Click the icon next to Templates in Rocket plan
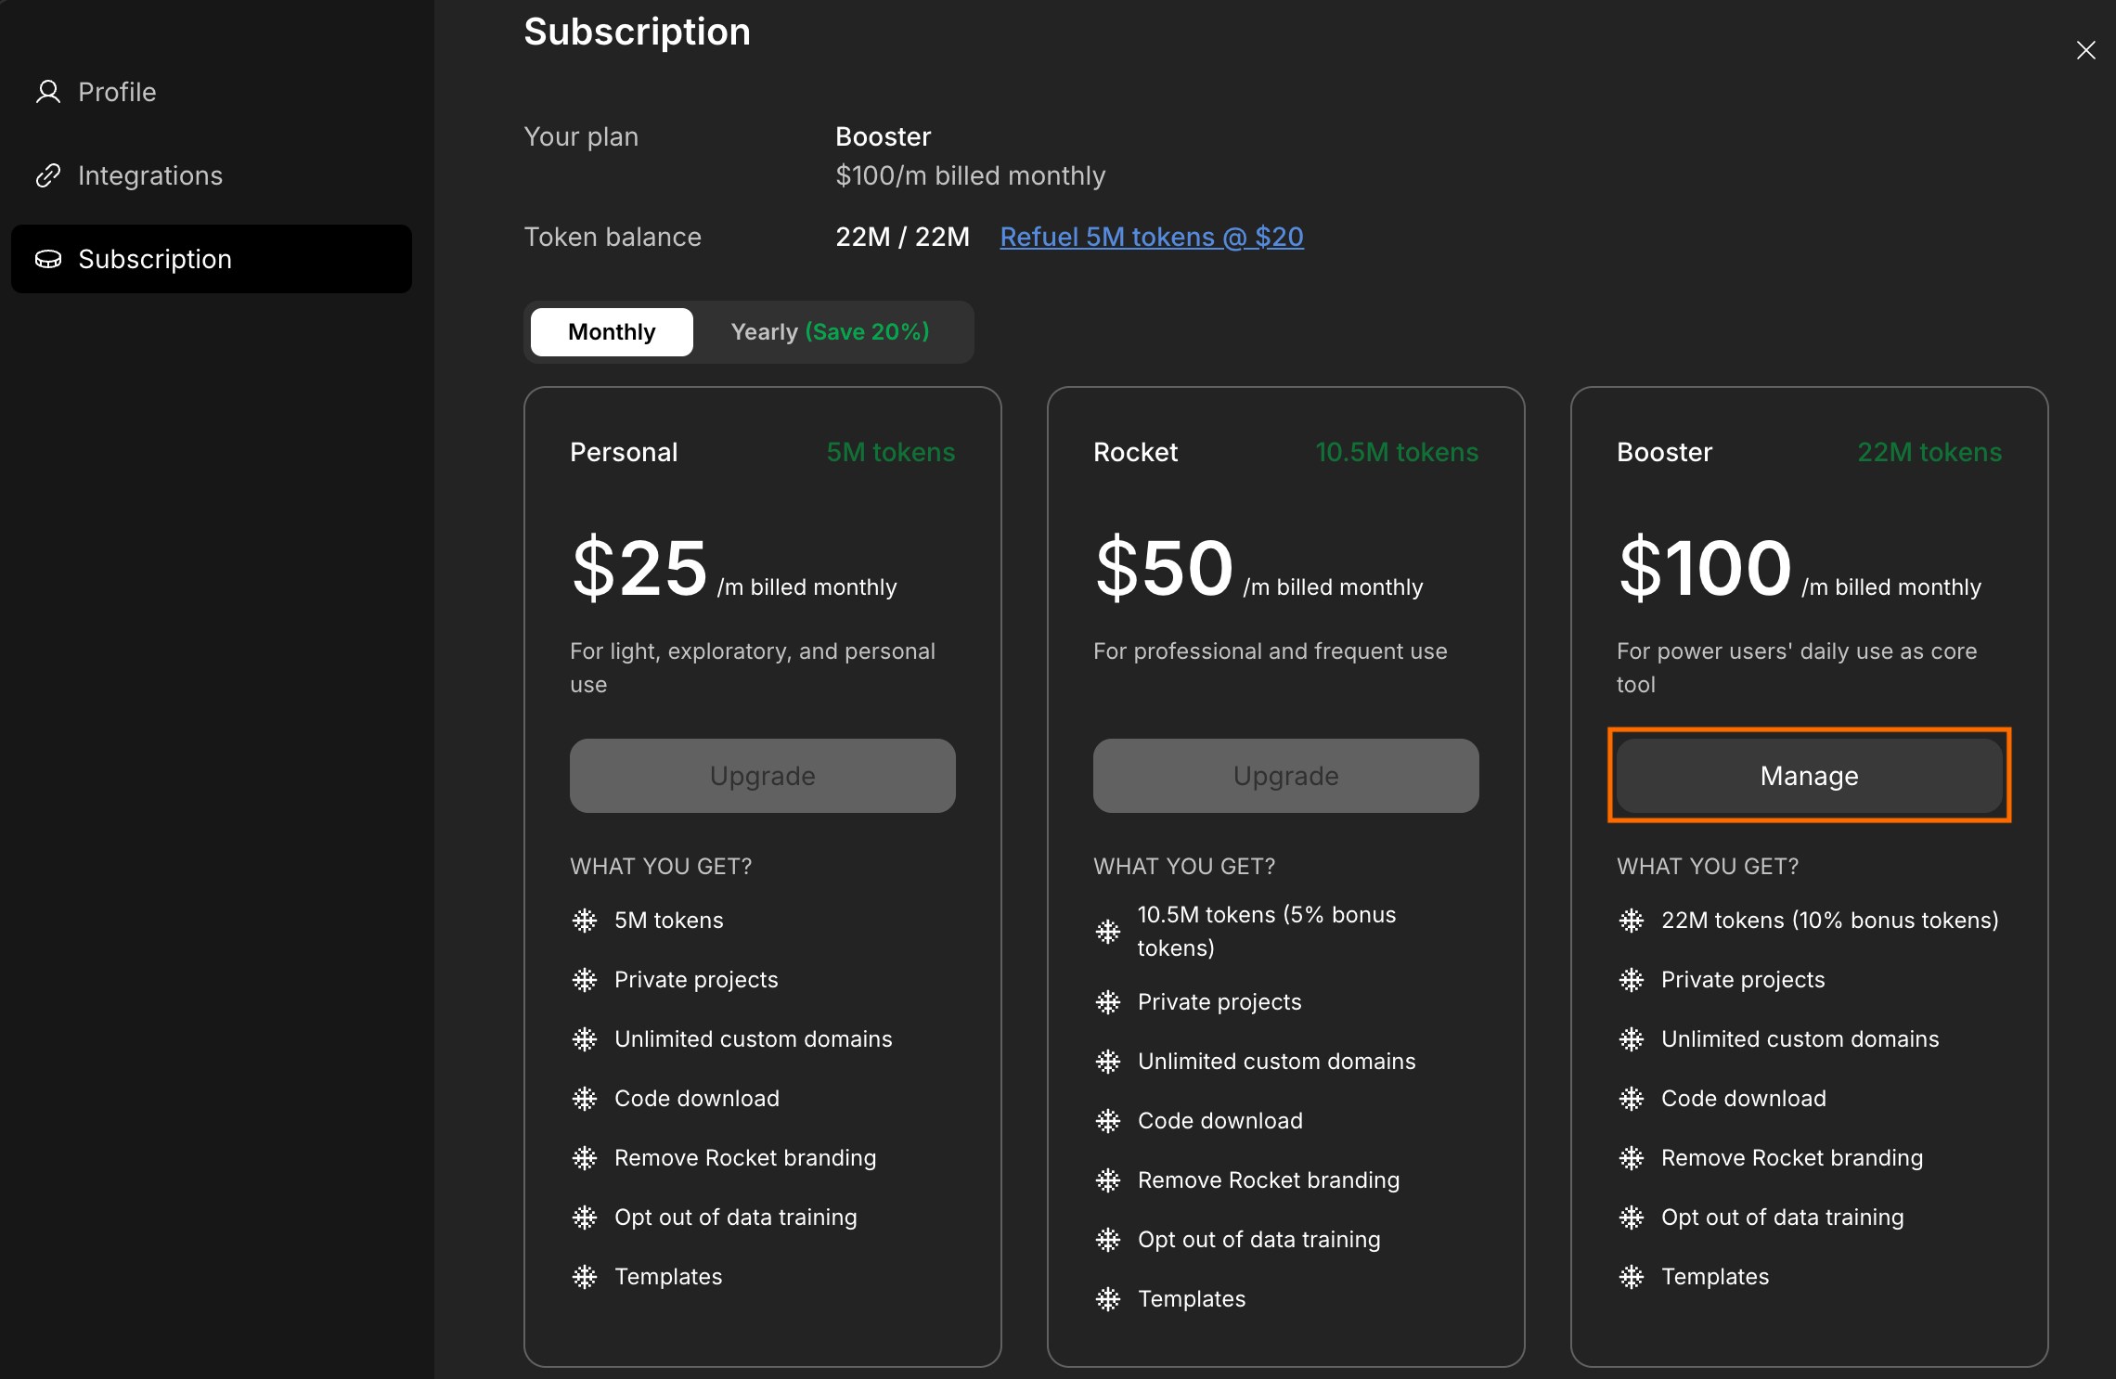 1108,1299
